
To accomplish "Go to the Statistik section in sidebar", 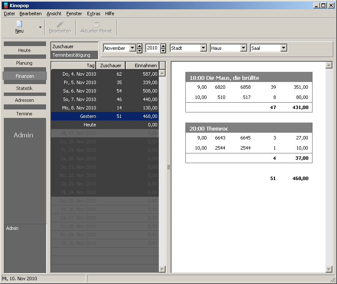I will (x=24, y=88).
